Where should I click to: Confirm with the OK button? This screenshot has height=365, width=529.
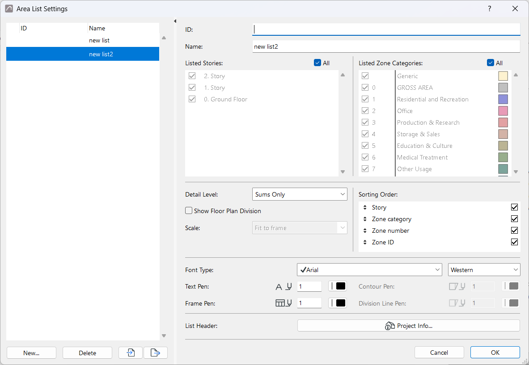coord(495,352)
